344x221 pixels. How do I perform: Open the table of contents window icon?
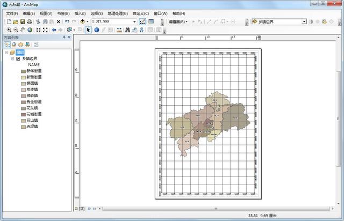[x=151, y=21]
